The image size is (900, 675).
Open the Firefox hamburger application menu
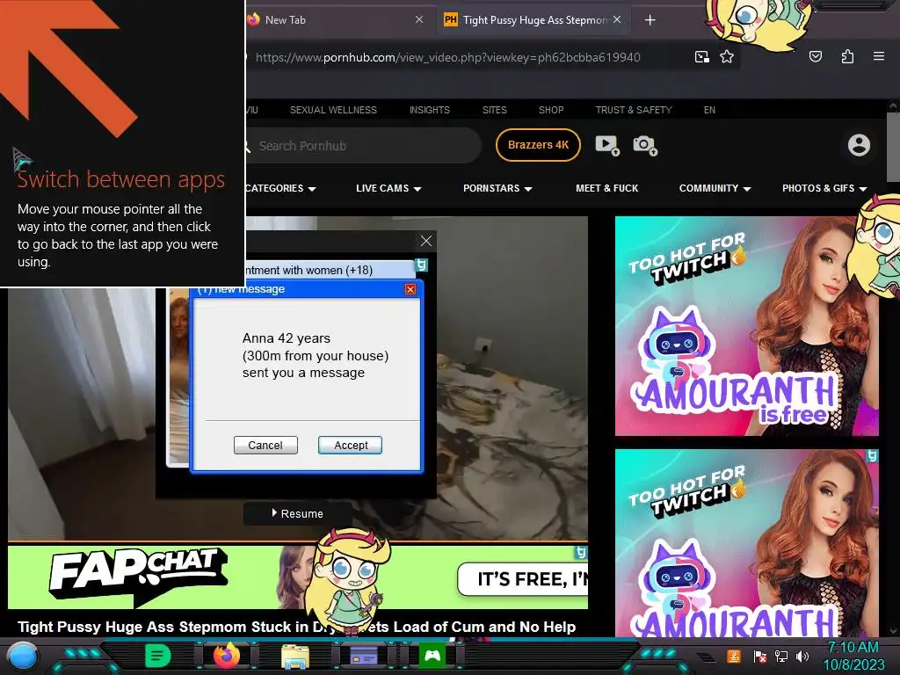(x=879, y=56)
